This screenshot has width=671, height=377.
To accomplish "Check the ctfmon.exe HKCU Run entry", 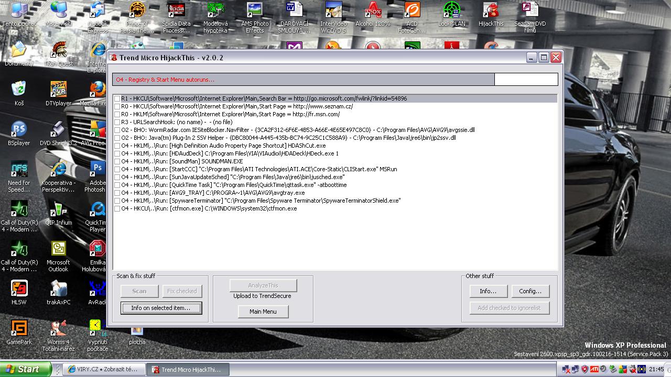I will tap(117, 208).
